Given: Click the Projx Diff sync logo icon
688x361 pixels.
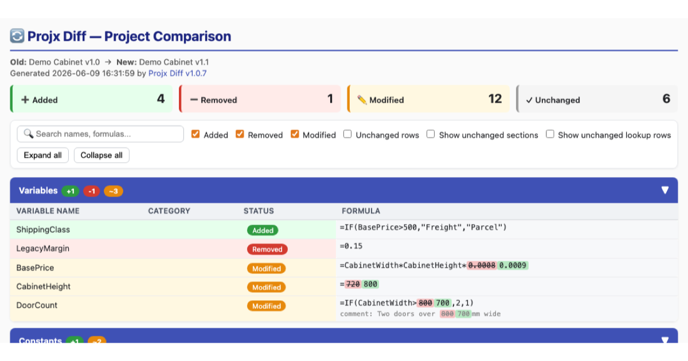Looking at the screenshot, I should [17, 36].
